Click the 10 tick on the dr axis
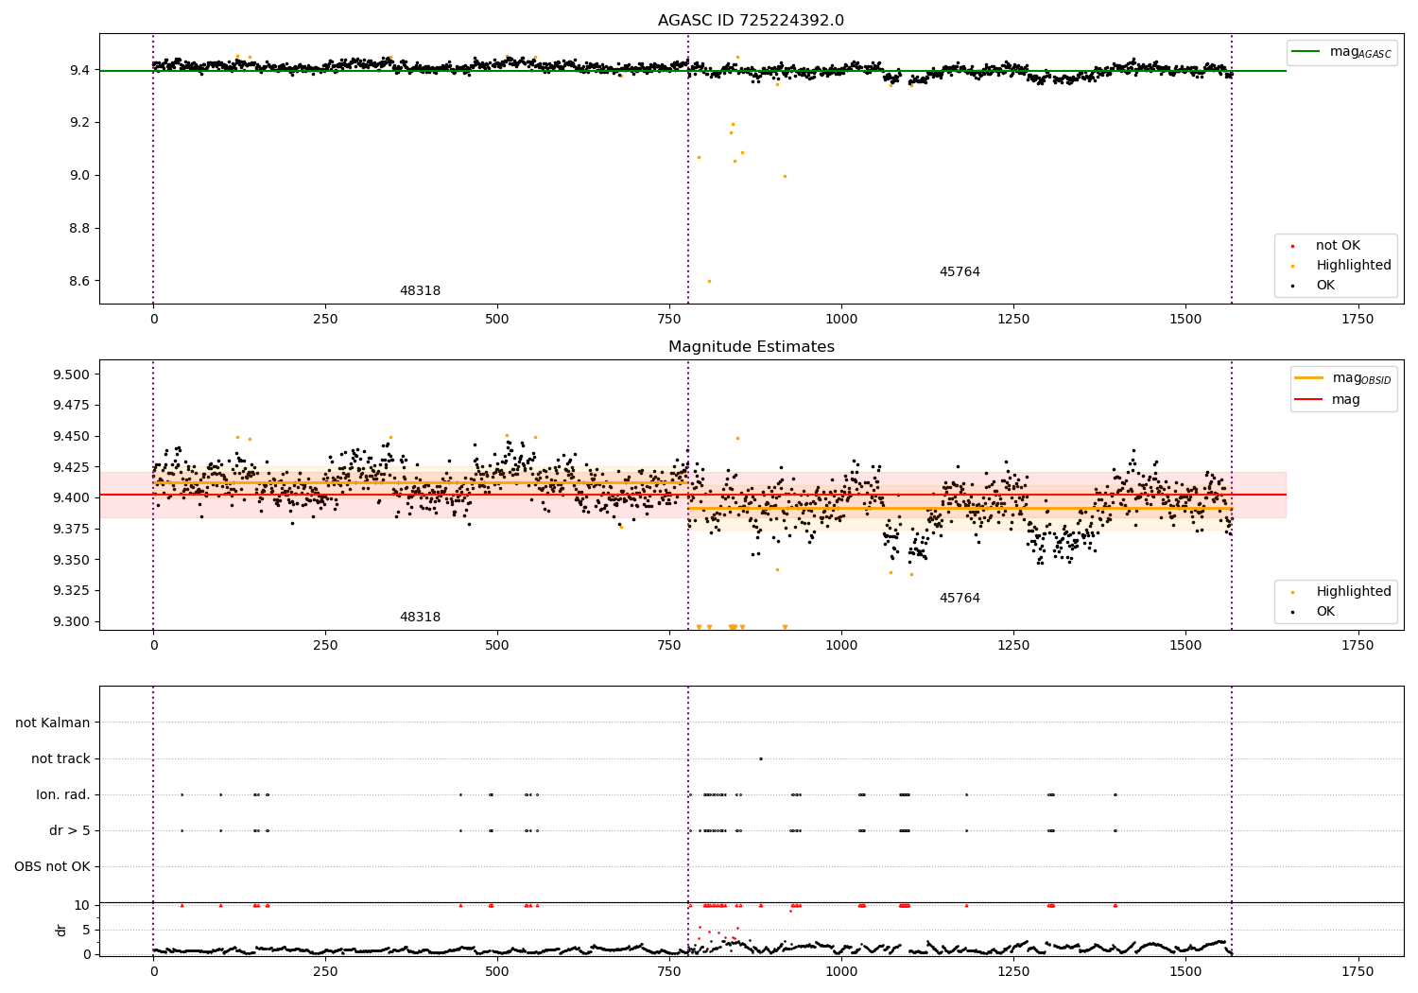 coord(82,905)
